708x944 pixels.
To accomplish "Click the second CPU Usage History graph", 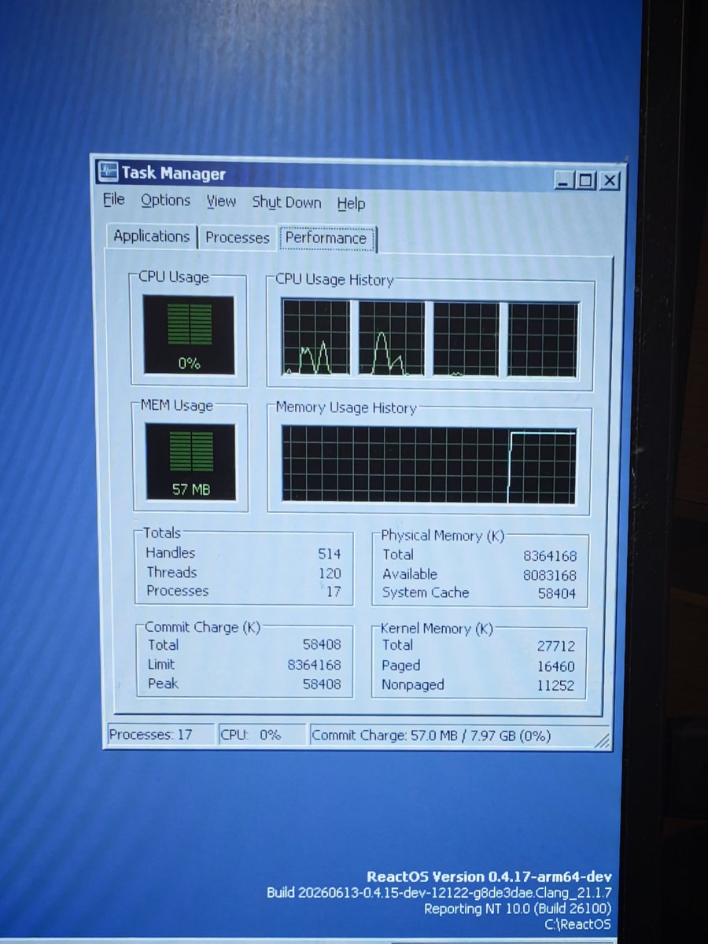I will point(392,338).
